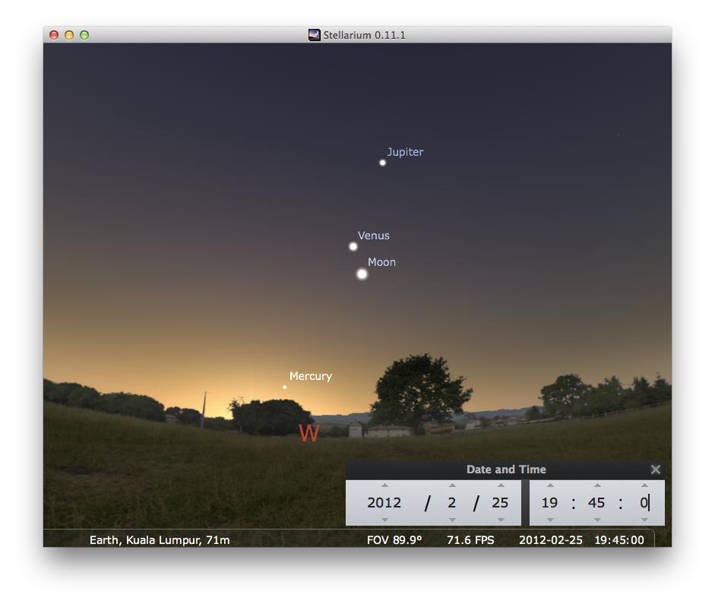Decrease the minutes with the down arrow
The image size is (715, 607).
pos(597,520)
